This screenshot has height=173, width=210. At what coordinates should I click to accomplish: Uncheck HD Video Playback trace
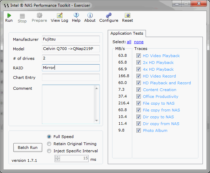pyautogui.click(x=138, y=55)
